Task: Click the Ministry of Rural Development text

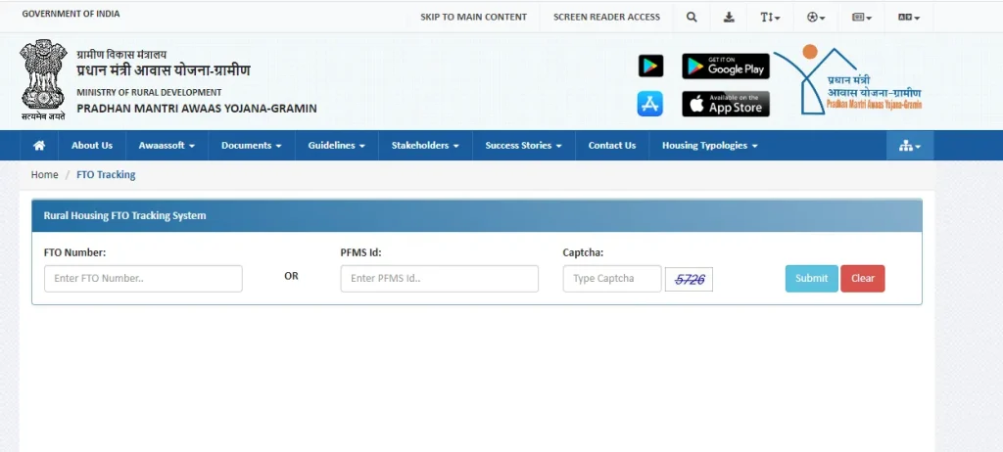Action: coord(149,93)
